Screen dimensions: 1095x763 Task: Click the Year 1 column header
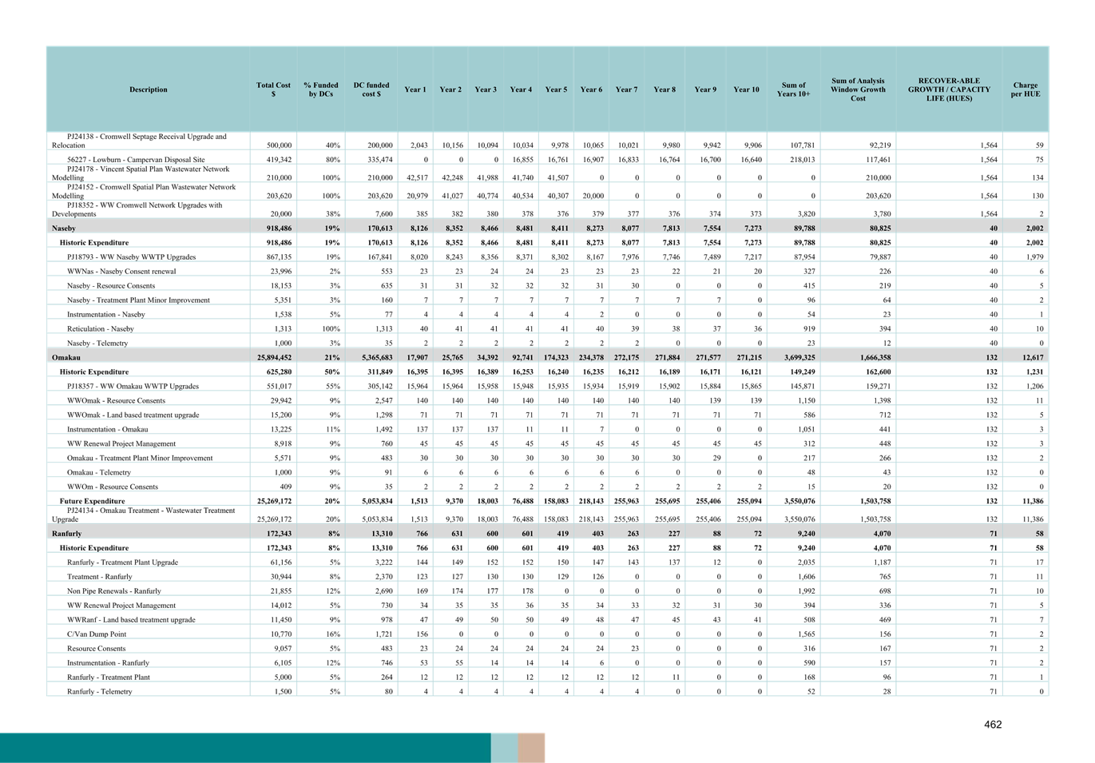point(415,89)
